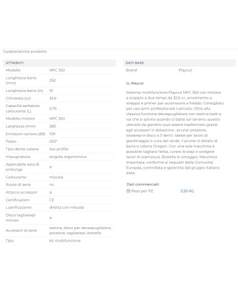Click the package icon beside Peso per PZ
This screenshot has width=238, height=297.
pos(128,191)
